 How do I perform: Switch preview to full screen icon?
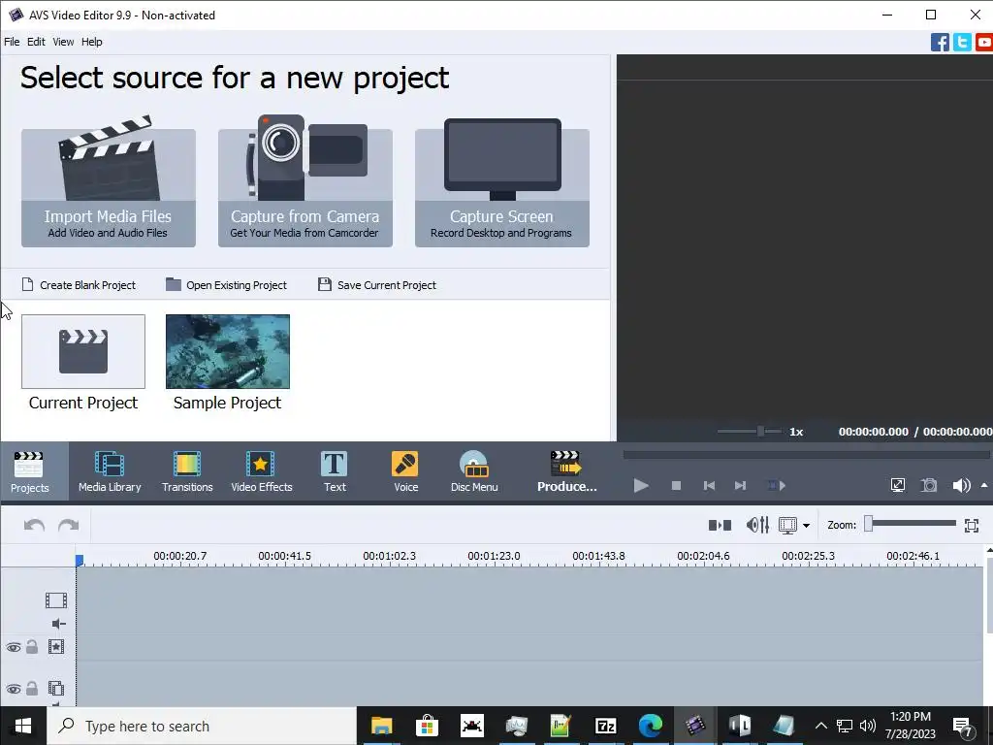897,486
